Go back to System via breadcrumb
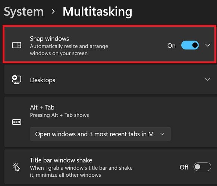 point(23,12)
